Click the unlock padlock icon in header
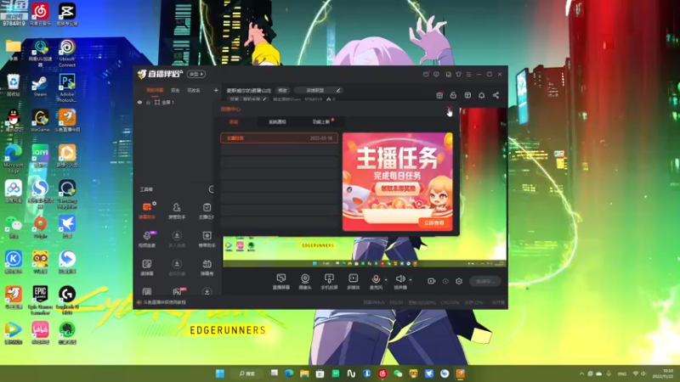The width and height of the screenshot is (680, 382). pos(453,95)
